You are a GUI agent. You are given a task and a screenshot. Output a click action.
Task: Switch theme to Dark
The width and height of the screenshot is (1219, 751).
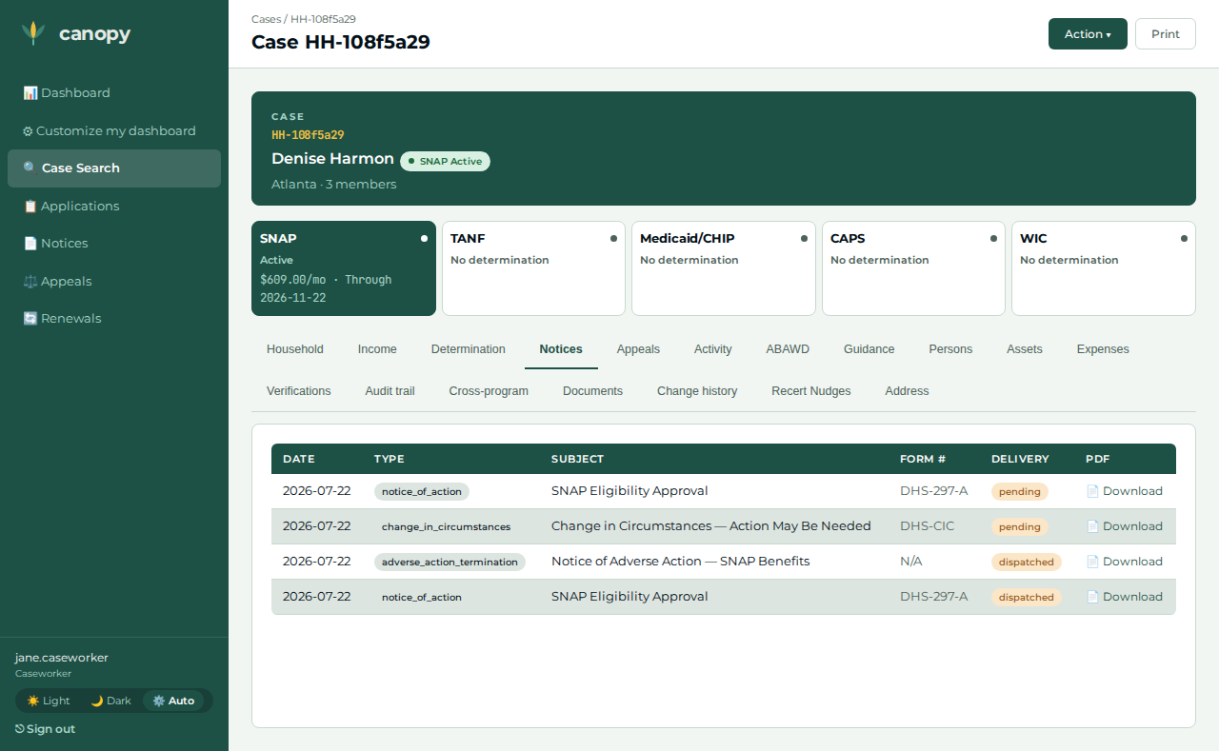click(110, 701)
